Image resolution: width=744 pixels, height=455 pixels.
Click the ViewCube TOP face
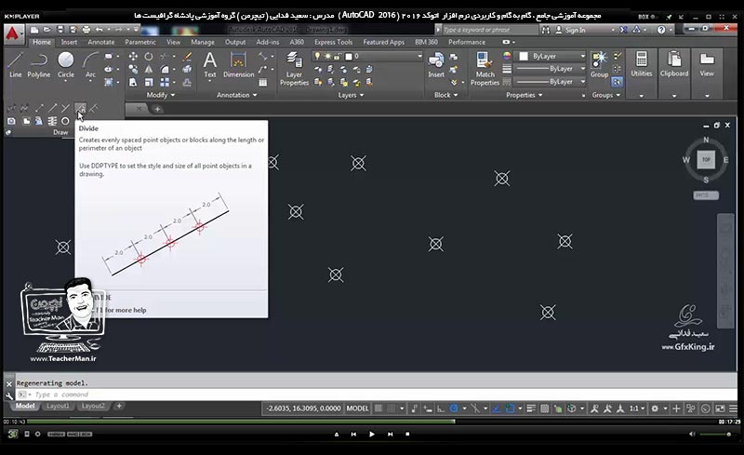click(706, 160)
